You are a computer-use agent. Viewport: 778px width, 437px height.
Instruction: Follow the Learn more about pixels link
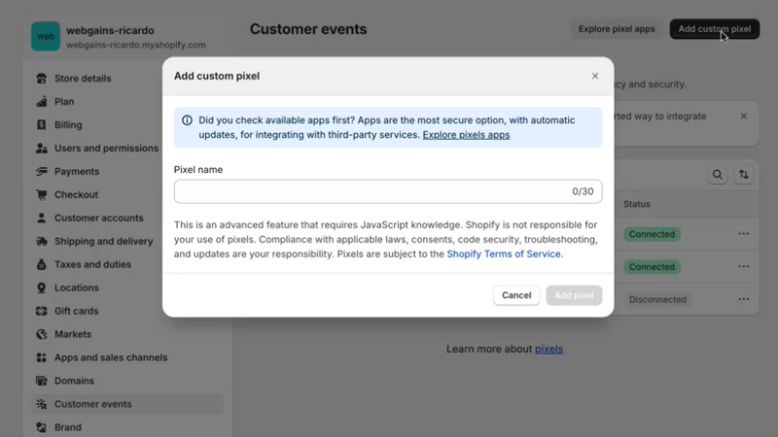548,349
